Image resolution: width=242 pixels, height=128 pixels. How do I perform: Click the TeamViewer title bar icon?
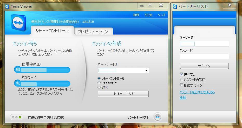coord(7,7)
